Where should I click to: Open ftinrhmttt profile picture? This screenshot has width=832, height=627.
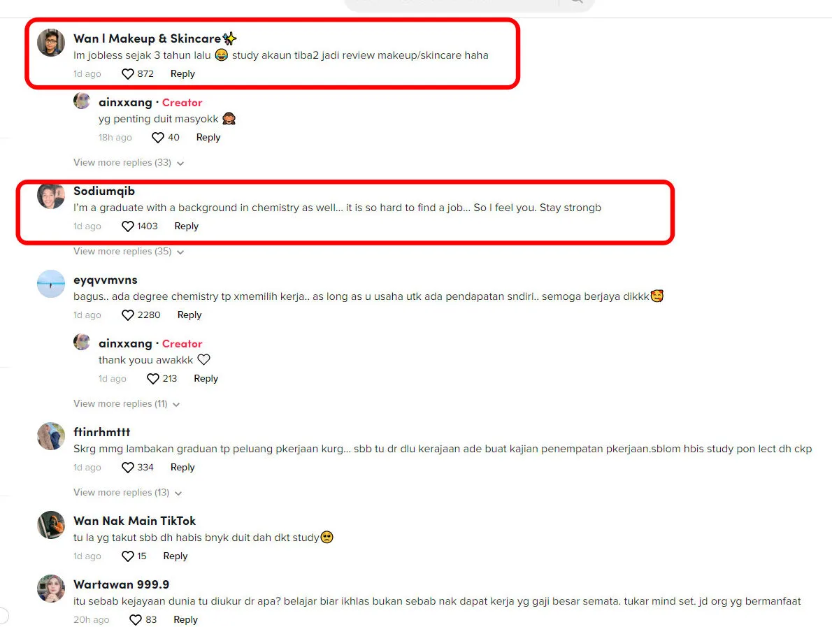(x=51, y=436)
